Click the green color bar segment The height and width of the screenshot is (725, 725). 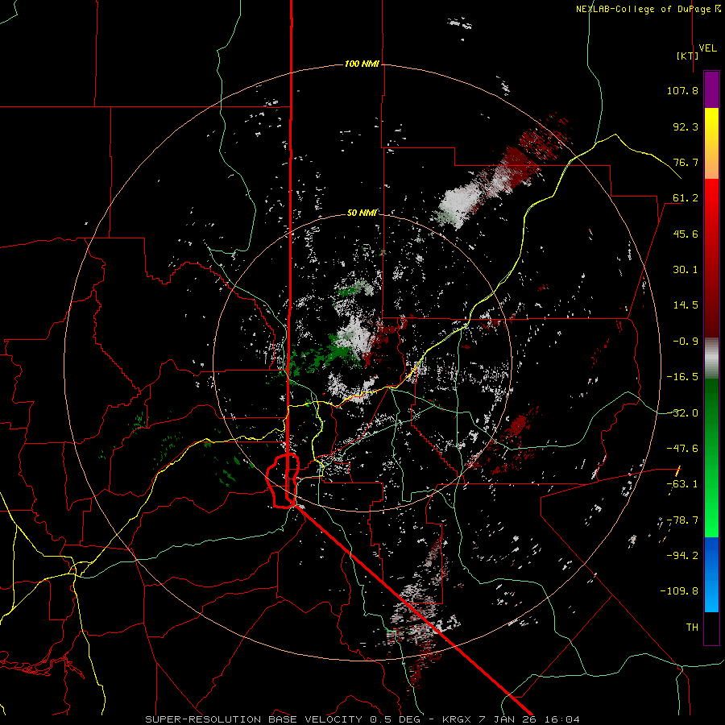coord(711,458)
